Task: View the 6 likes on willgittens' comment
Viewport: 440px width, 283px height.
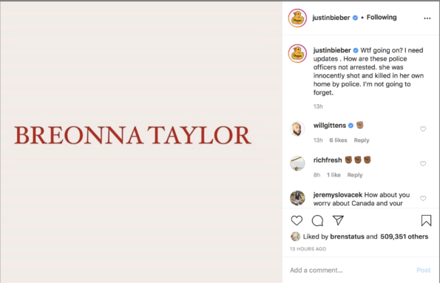Action: 338,140
